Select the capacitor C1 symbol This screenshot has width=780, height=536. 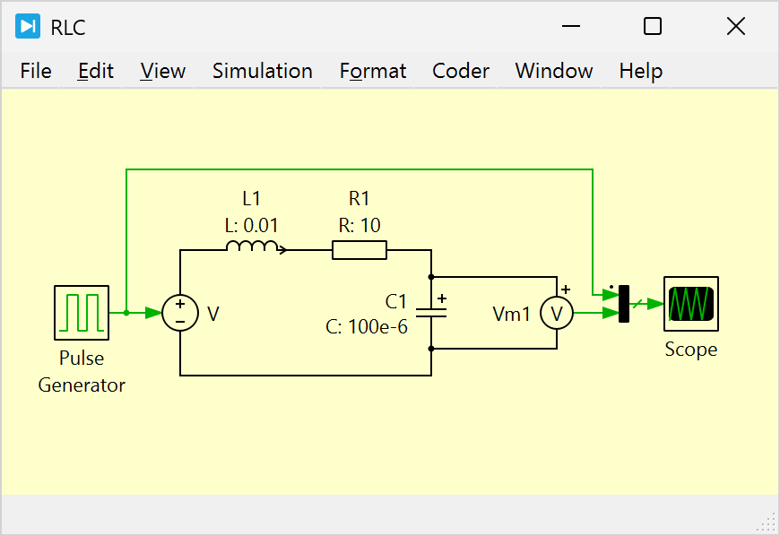(432, 313)
